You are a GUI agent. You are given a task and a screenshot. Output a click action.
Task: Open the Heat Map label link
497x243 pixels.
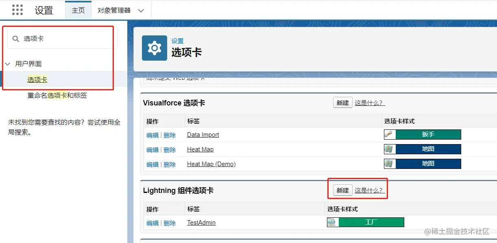(200, 149)
